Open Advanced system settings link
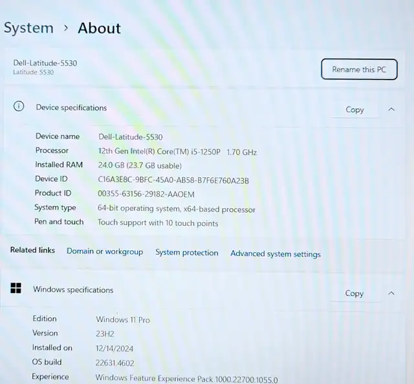 276,254
